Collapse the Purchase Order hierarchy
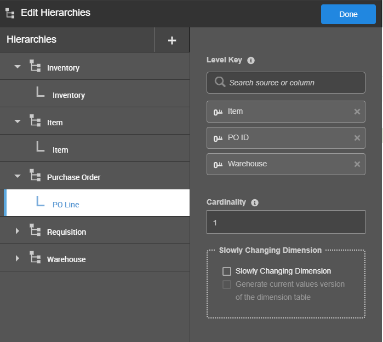 (18, 176)
